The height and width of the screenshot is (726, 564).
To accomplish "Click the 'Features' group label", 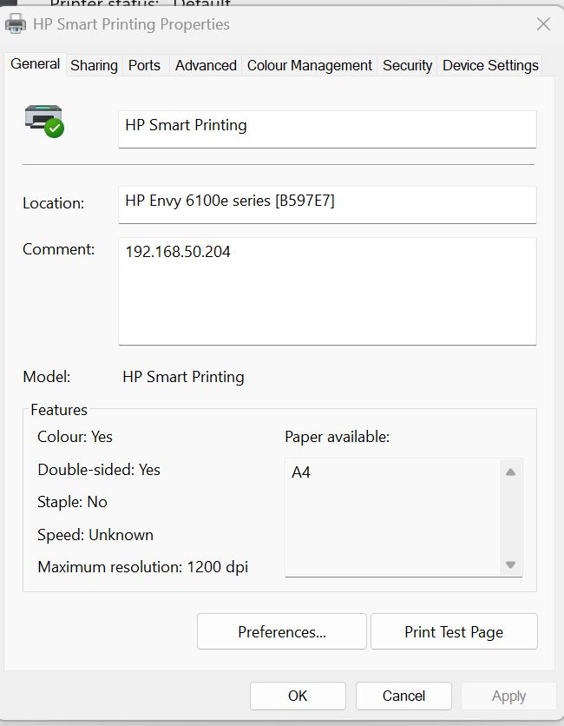I will coord(59,410).
